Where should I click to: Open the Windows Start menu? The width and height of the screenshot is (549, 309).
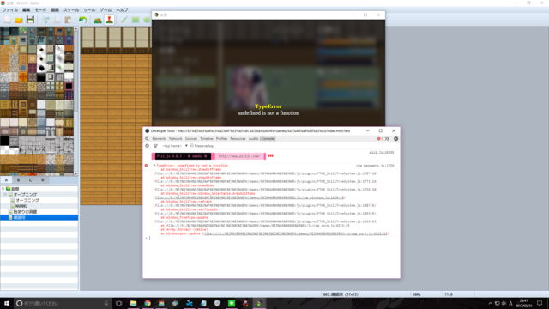point(7,303)
